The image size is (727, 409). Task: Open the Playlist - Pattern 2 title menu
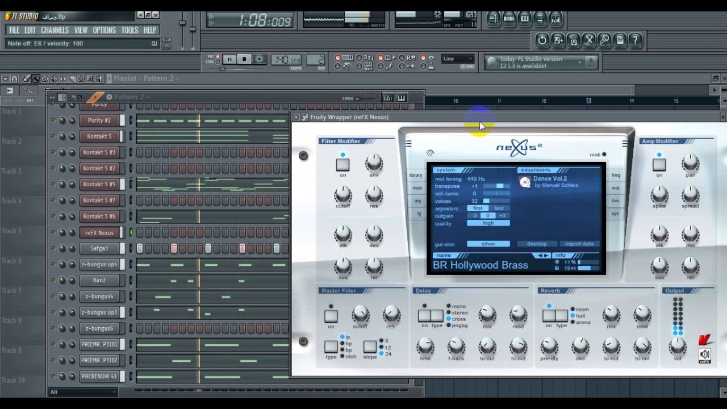(x=147, y=78)
